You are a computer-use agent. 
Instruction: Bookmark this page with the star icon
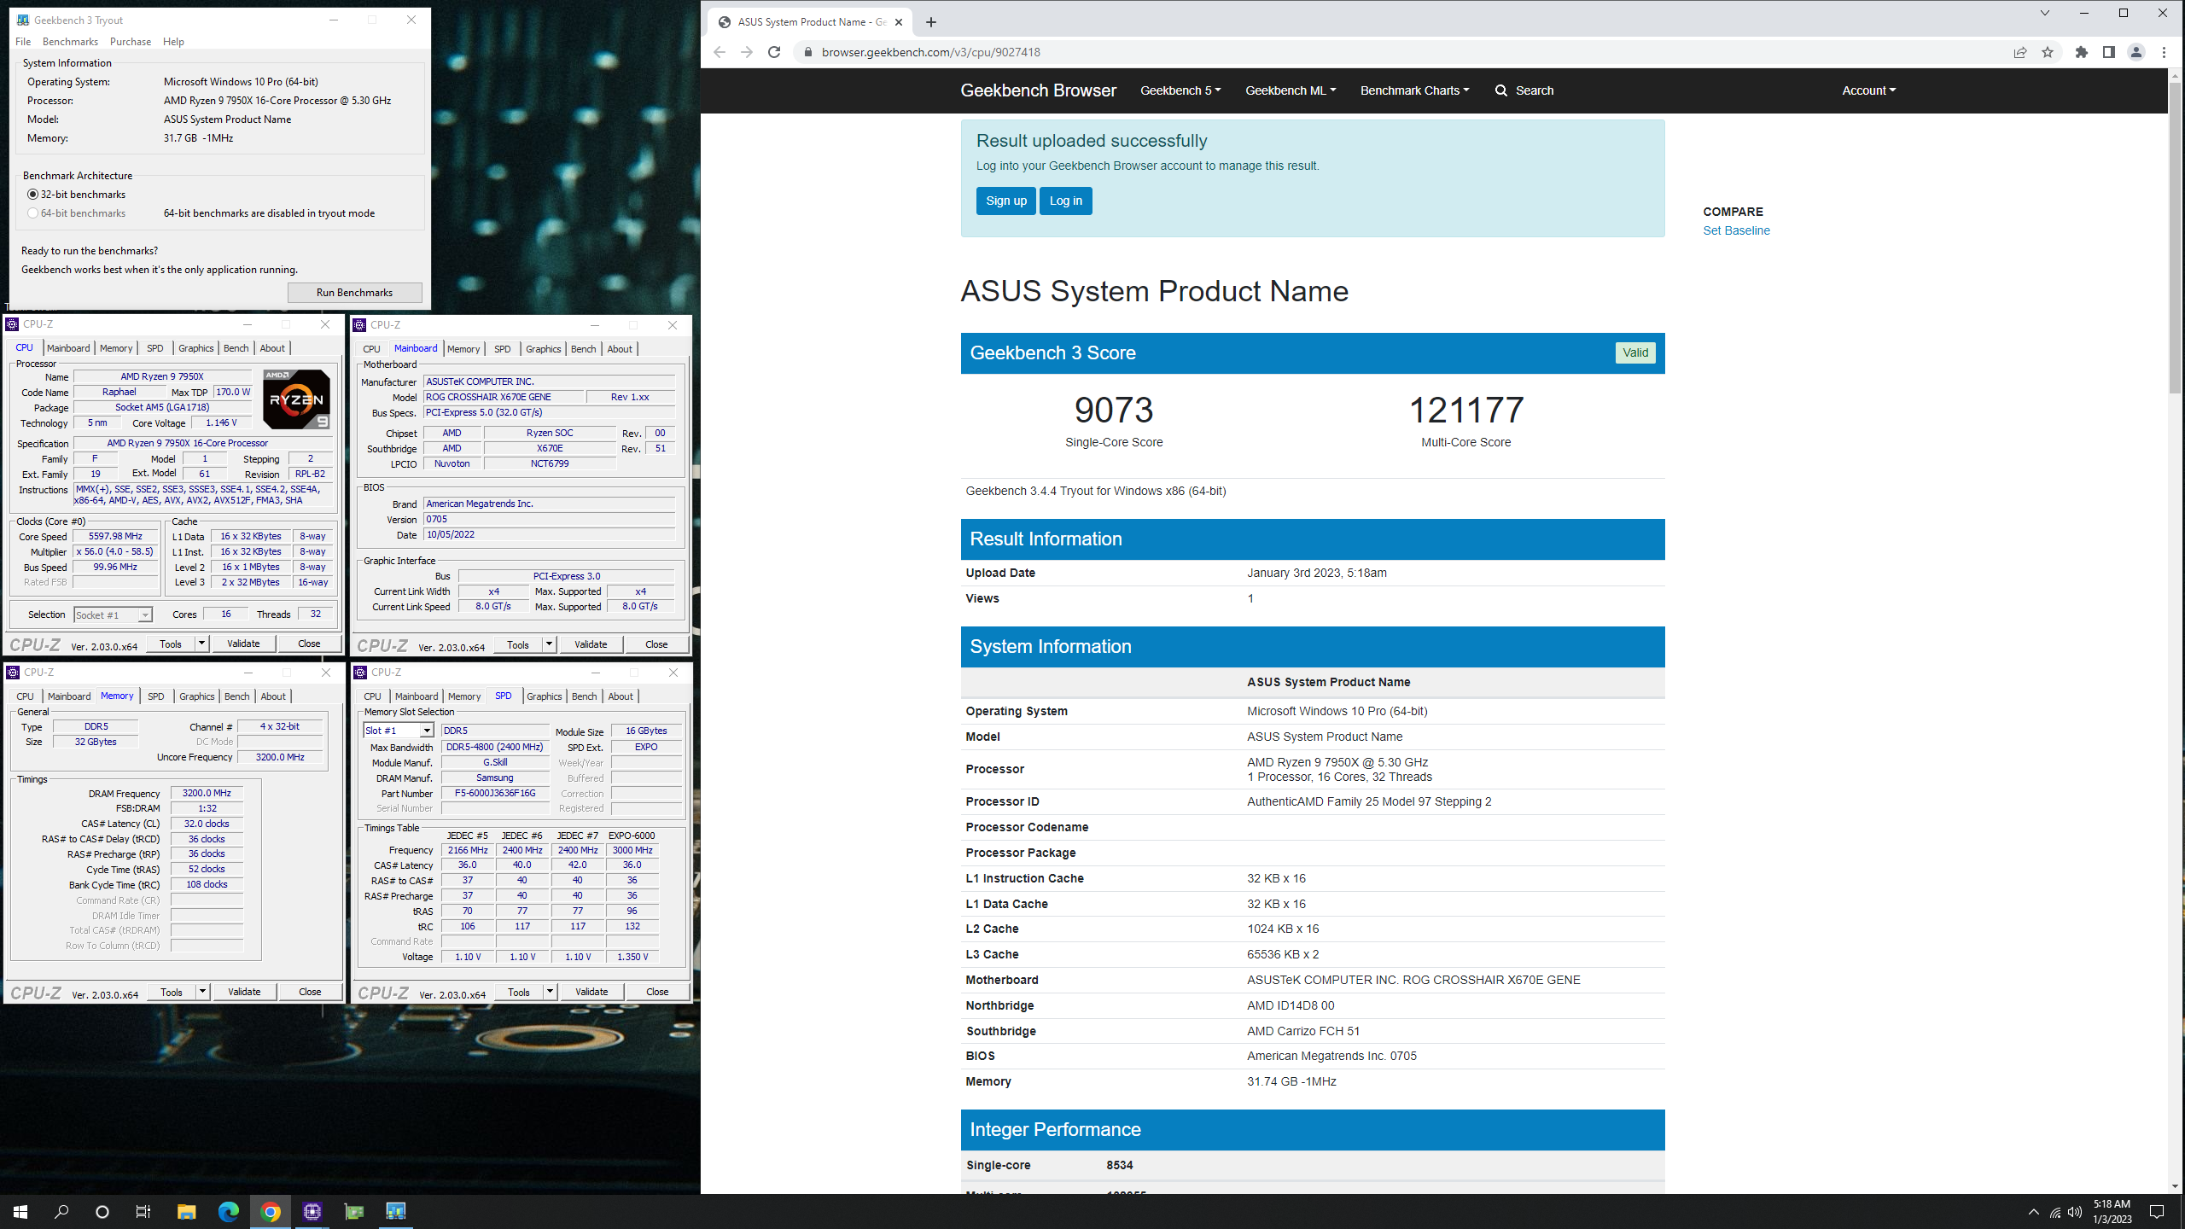click(x=2048, y=52)
